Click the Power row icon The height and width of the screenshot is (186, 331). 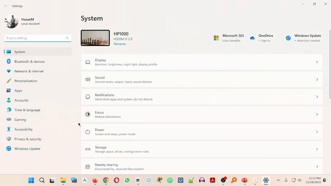[x=87, y=132]
